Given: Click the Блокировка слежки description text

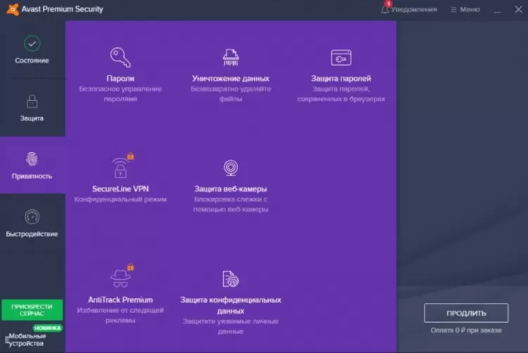Looking at the screenshot, I should (231, 204).
